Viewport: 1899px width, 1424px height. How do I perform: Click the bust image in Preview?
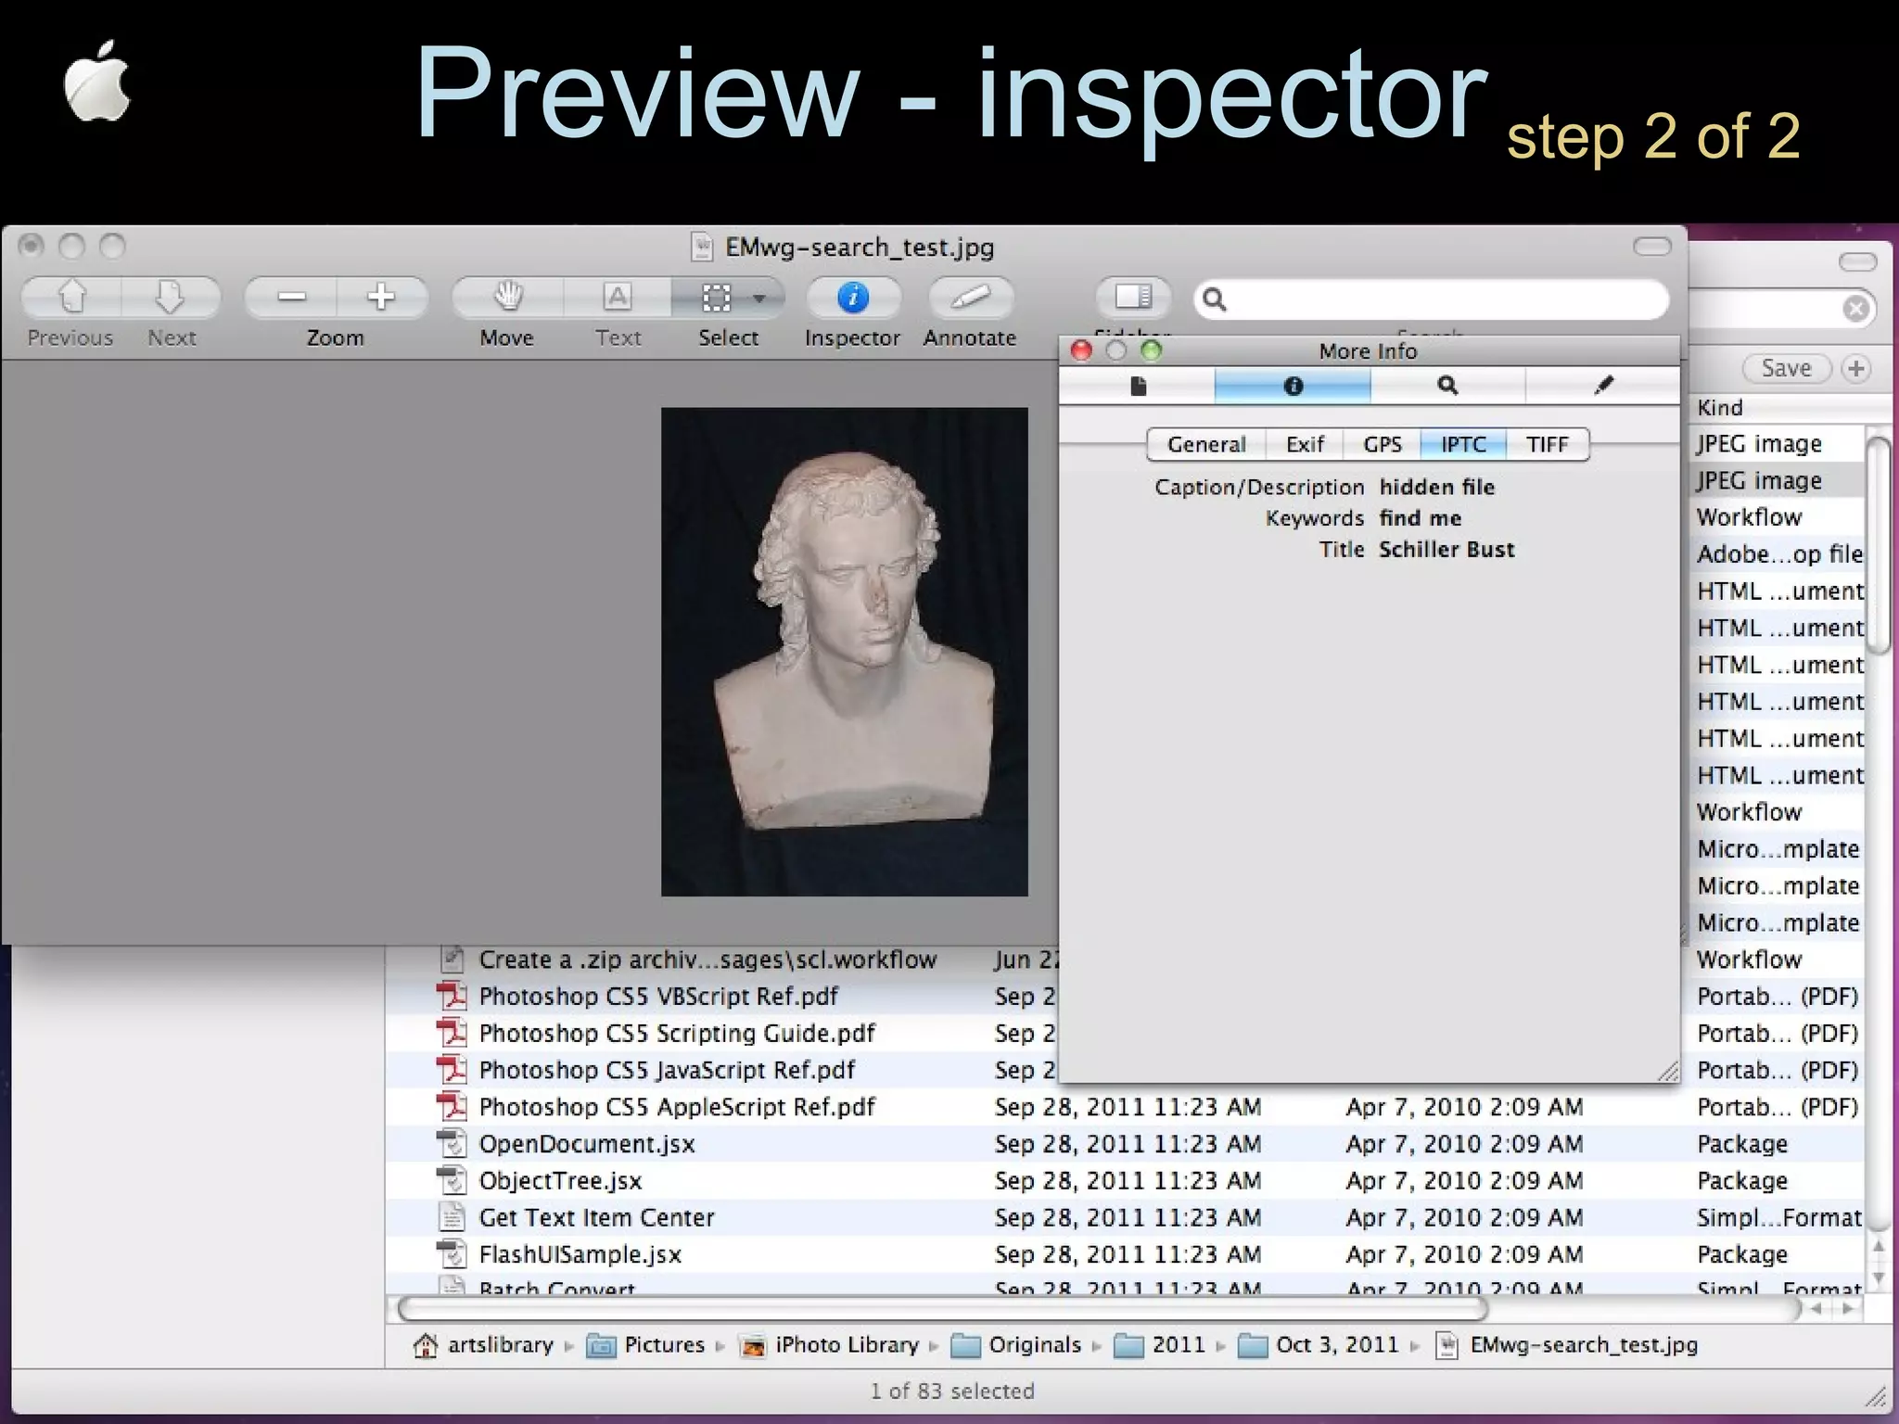coord(844,652)
